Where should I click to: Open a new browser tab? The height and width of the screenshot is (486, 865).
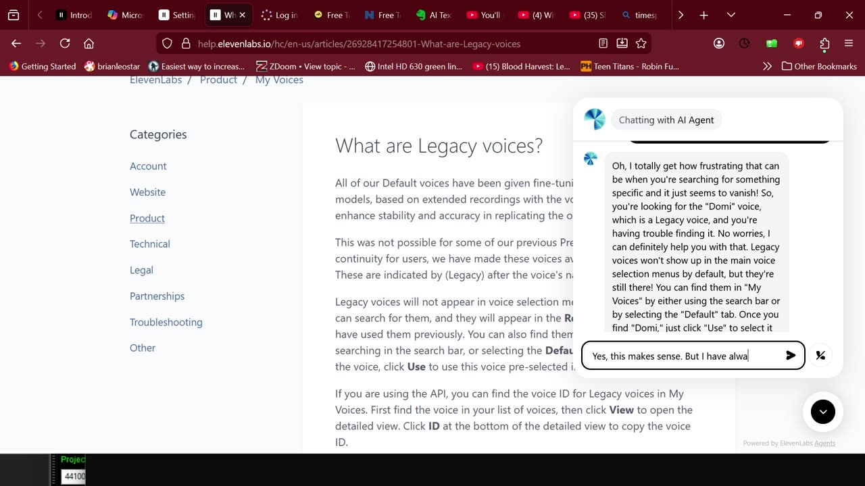click(703, 15)
